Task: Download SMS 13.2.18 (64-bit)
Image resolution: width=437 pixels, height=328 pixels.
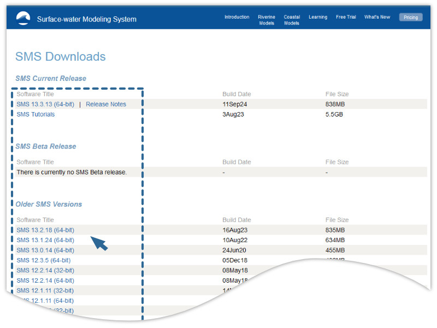Action: (45, 230)
